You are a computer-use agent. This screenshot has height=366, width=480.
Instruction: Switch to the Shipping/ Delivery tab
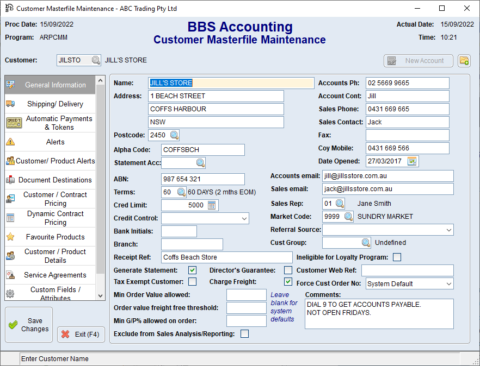[55, 104]
